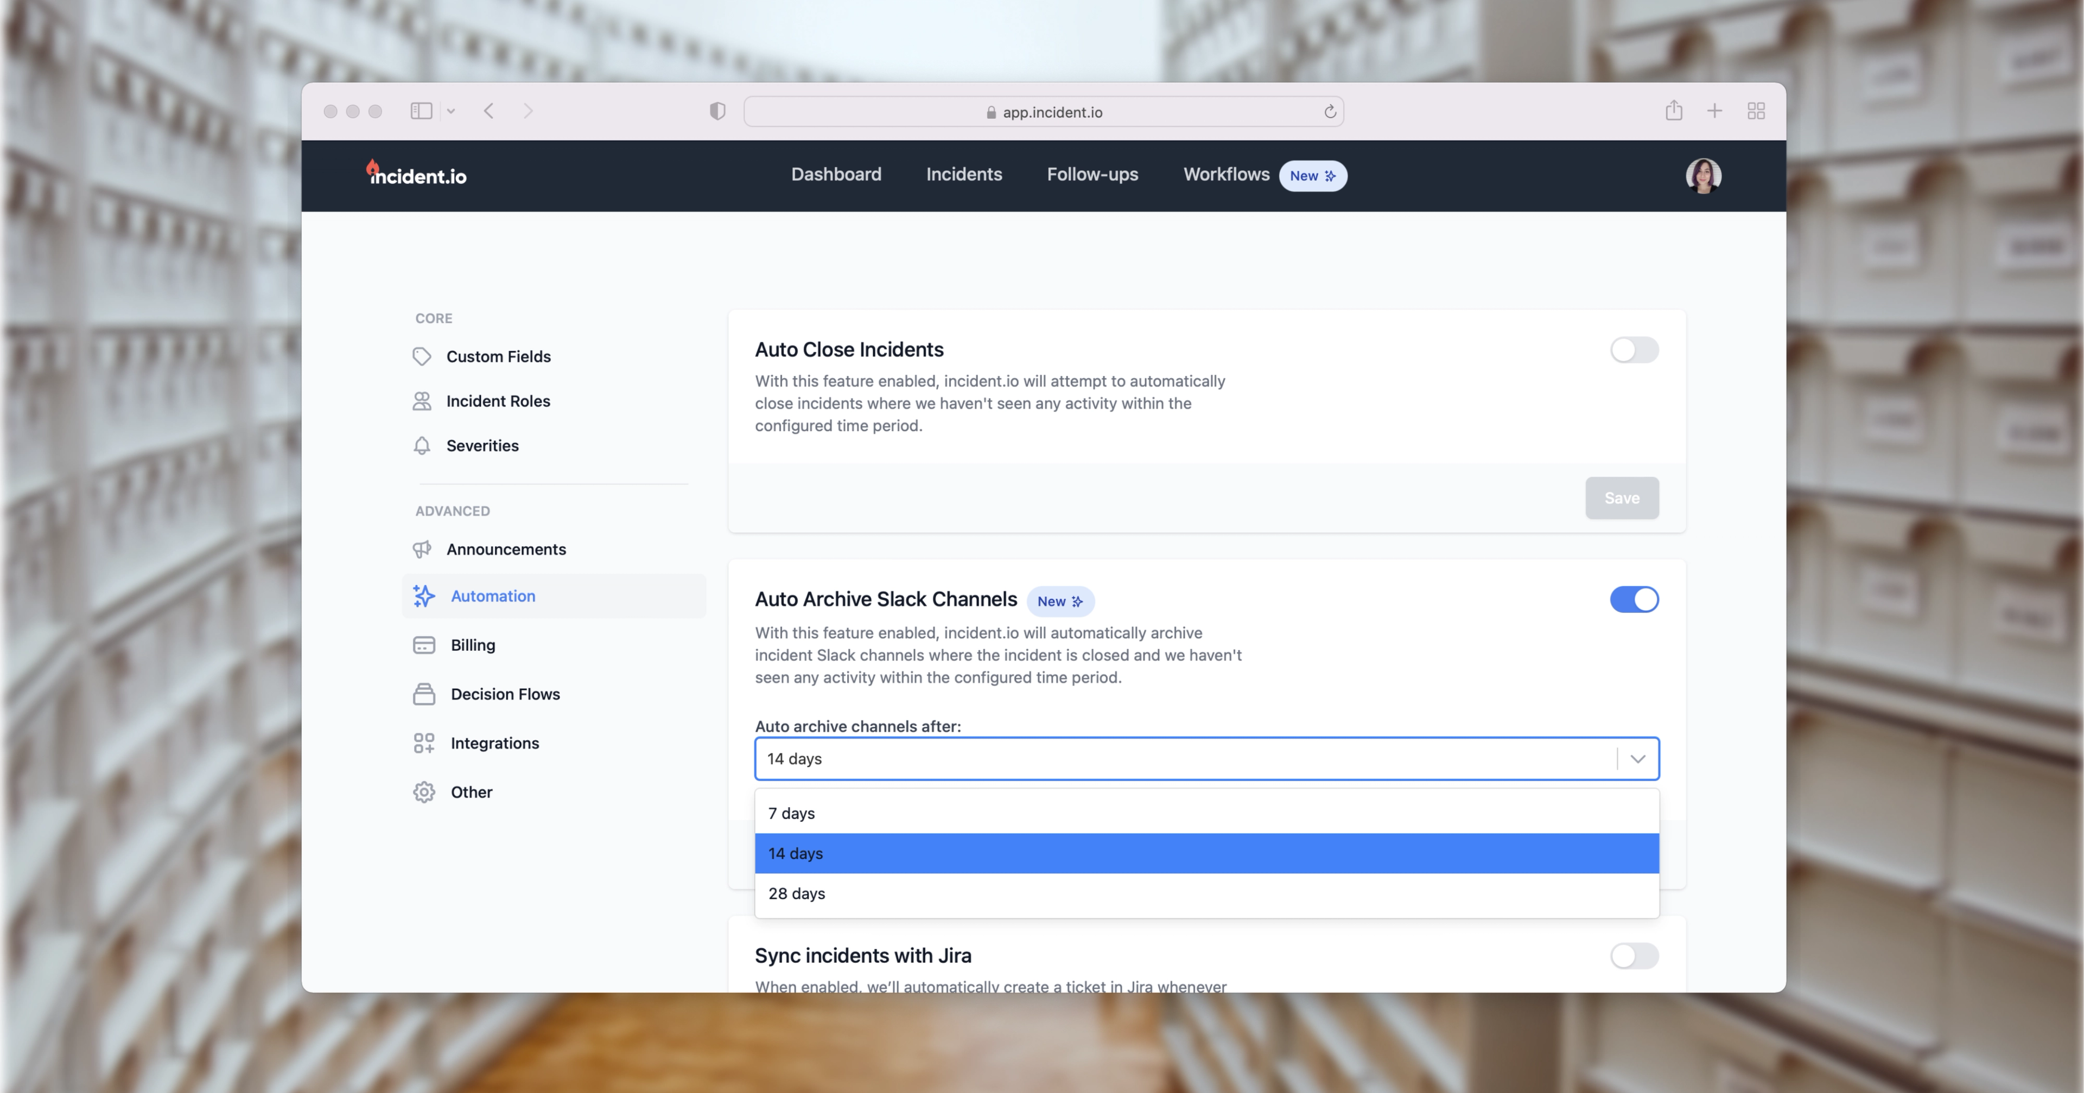The image size is (2084, 1093).
Task: Open Announcements settings
Action: (506, 549)
